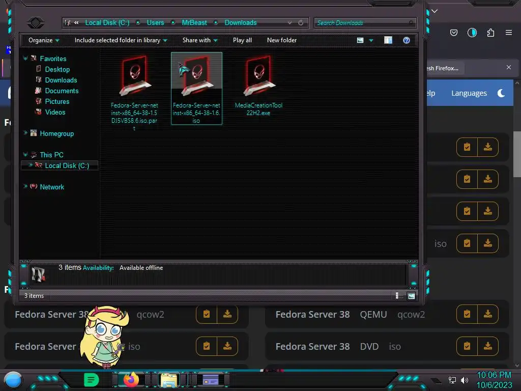
Task: Navigate to Local Disk (C:) breadcrumb
Action: pos(107,22)
